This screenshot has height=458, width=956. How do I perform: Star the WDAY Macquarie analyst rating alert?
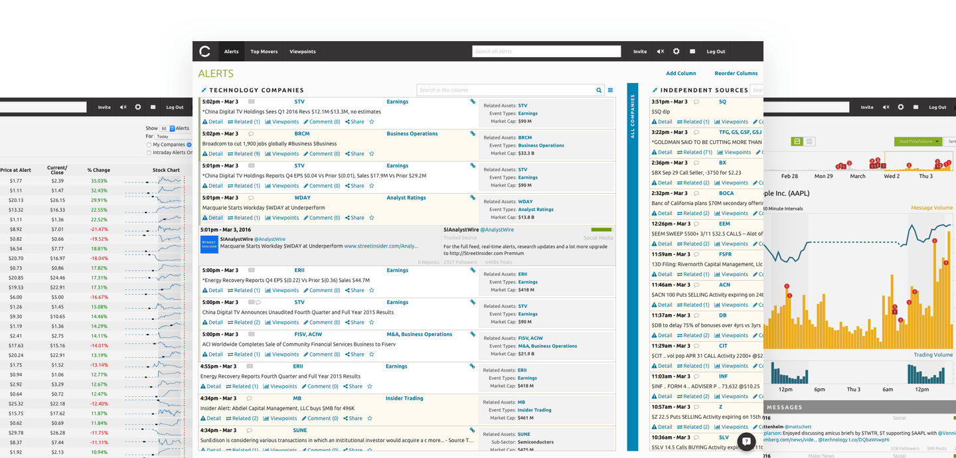tap(370, 217)
